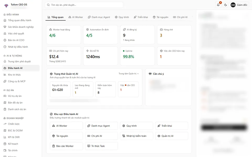Click the AI đăng ký 9 card

137,35
